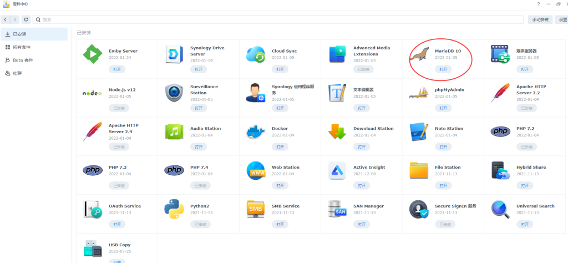Viewport: 568px width, 263px height.
Task: Click the Note Station name text
Action: [449, 129]
